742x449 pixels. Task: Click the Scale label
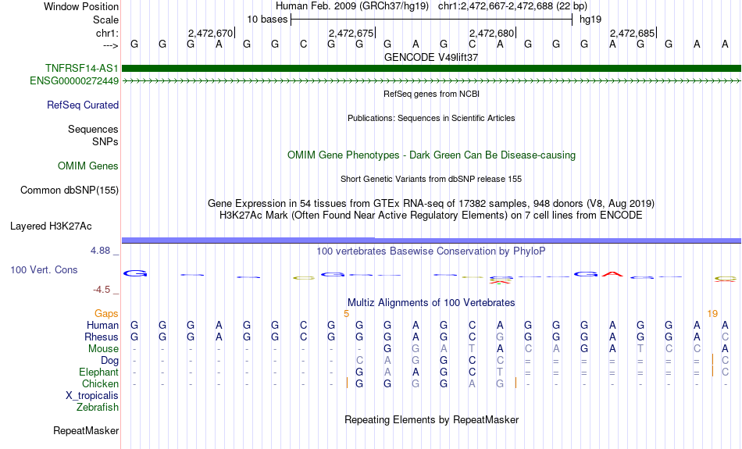(x=106, y=20)
